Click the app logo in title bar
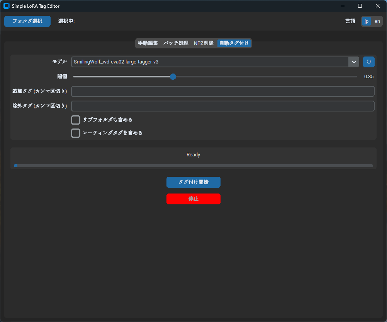 pos(6,6)
